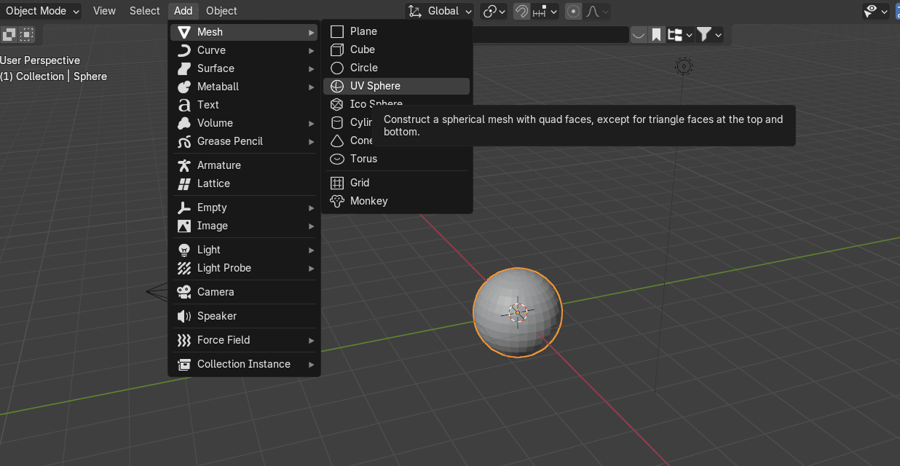Toggle the bookmark filter button
This screenshot has width=900, height=466.
point(656,34)
